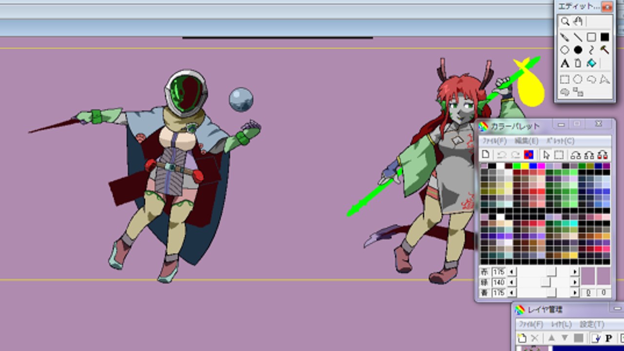Click red channel right arrow stepper

pyautogui.click(x=575, y=272)
